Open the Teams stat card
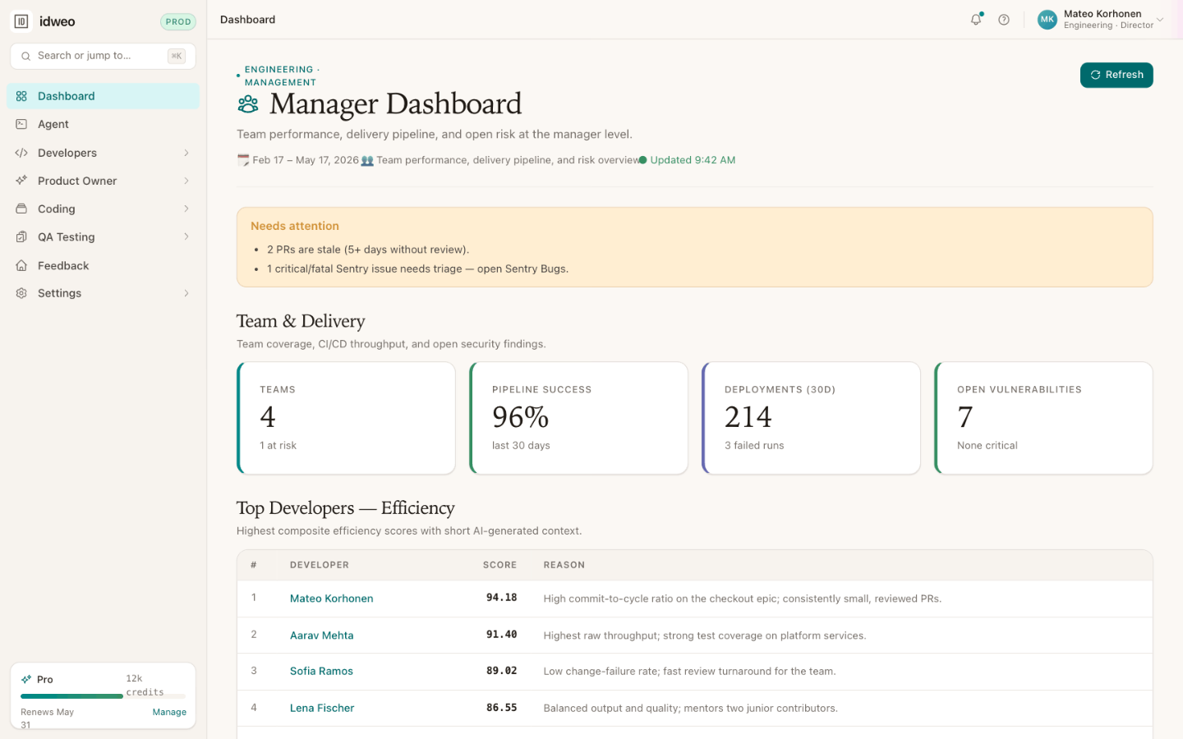The width and height of the screenshot is (1183, 739). pos(346,418)
